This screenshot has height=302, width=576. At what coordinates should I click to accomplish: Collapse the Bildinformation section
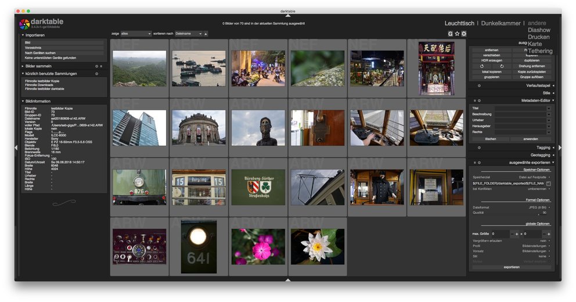click(38, 101)
